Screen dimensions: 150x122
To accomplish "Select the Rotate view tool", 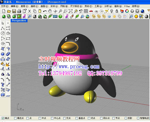I will coord(55,11).
